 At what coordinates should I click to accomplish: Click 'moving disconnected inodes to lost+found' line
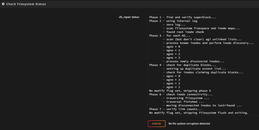[x=202, y=105]
